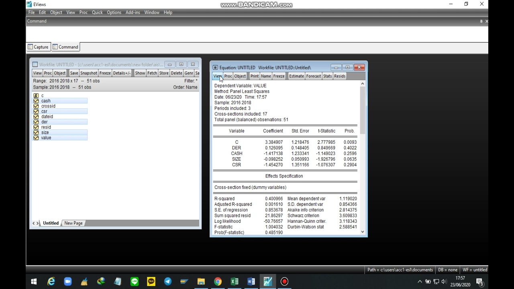Select the Untitled workfile page tab

[x=51, y=223]
